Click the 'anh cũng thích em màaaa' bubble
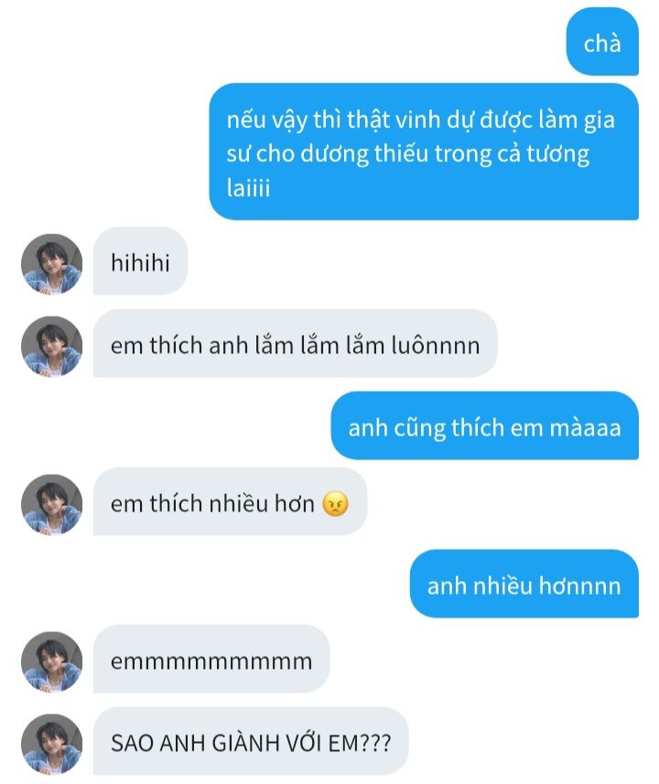 tap(484, 425)
